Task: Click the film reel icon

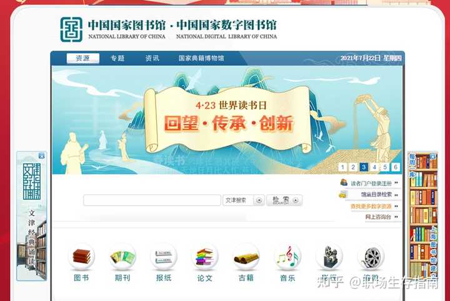Action: tap(371, 257)
